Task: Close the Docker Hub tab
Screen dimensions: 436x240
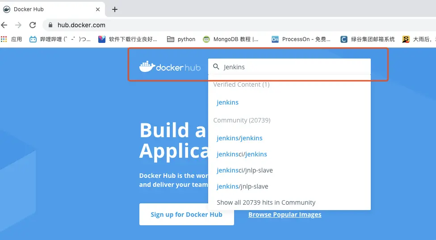Action: click(x=97, y=9)
